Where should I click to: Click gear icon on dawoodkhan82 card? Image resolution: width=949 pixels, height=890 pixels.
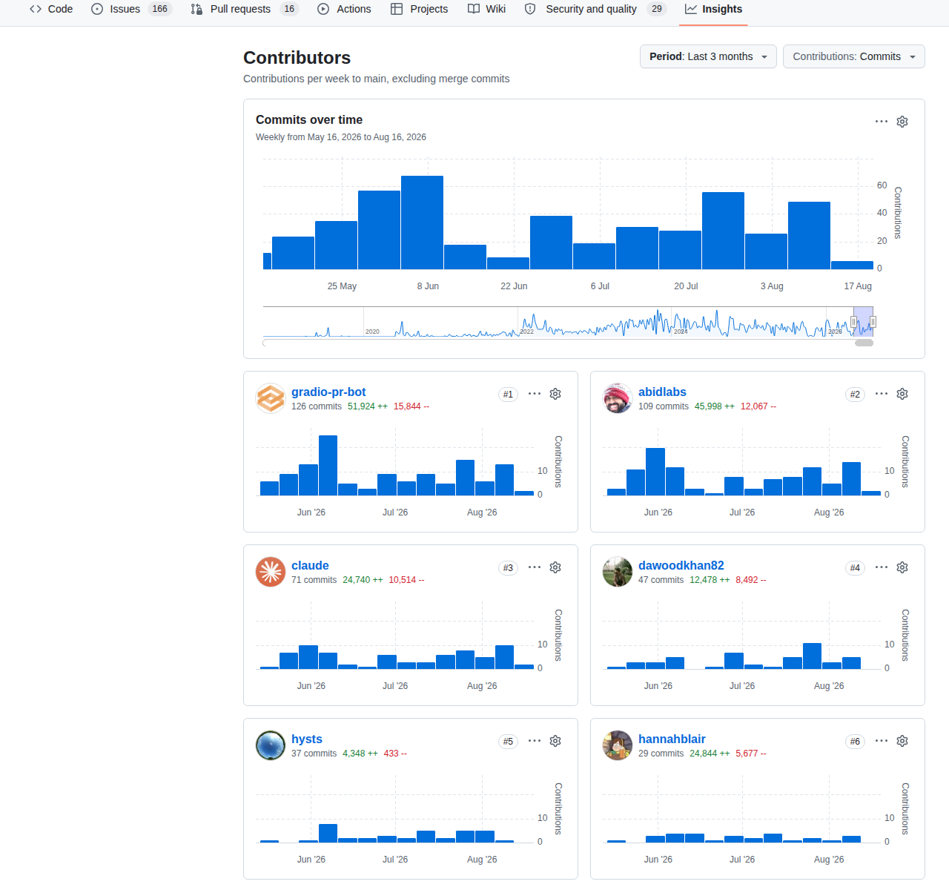902,567
